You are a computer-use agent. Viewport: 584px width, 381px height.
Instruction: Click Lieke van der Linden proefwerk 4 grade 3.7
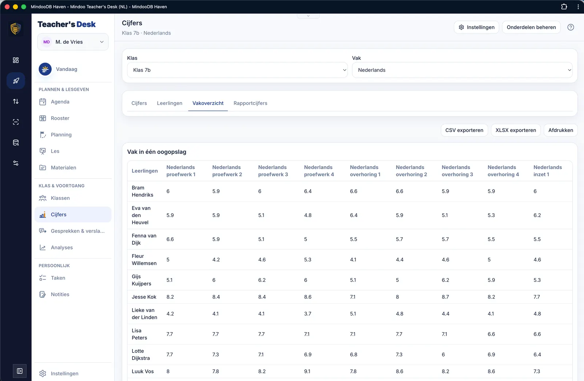coord(308,314)
